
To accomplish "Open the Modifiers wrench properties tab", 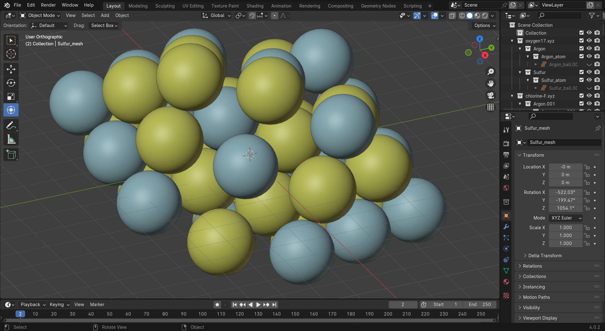I will click(x=506, y=227).
